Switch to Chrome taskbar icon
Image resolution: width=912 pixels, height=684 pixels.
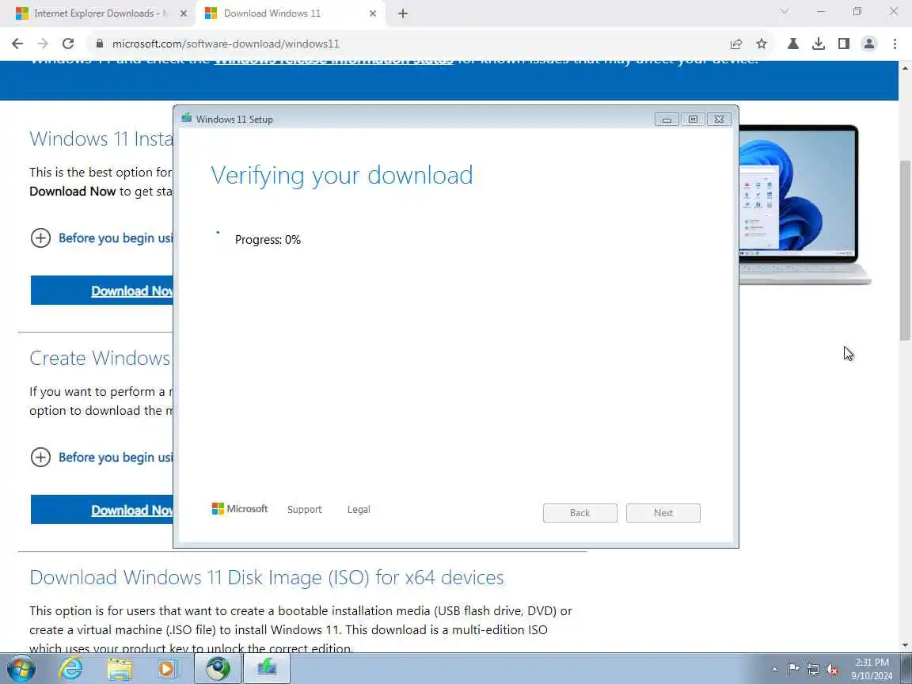[x=218, y=669]
